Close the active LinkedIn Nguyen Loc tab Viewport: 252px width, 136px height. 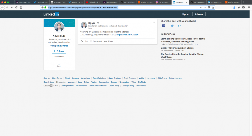tap(186, 2)
